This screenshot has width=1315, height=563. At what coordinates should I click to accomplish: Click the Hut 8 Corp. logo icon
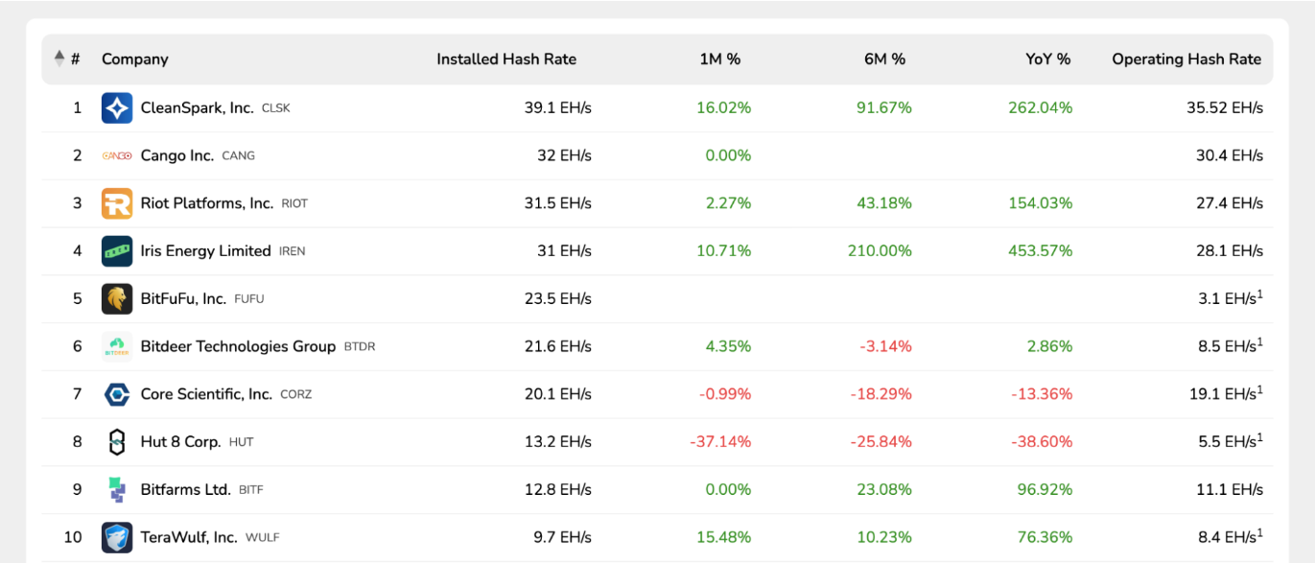(x=117, y=442)
